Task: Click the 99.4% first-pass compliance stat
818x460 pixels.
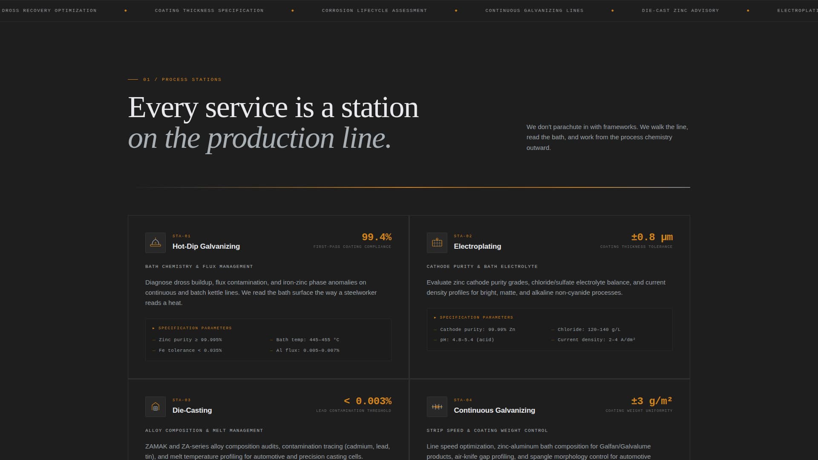Action: click(376, 237)
